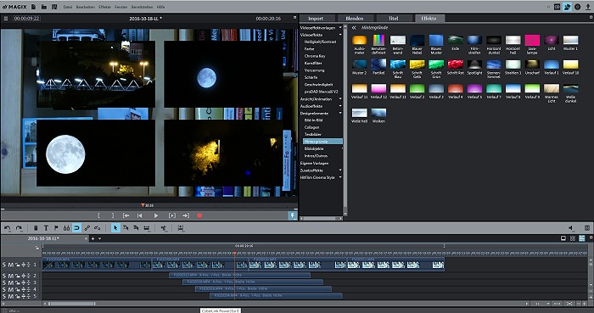Viewport: 594px width, 313px height.
Task: Open dropdown arrow beside new movie plus
Action: (x=99, y=238)
